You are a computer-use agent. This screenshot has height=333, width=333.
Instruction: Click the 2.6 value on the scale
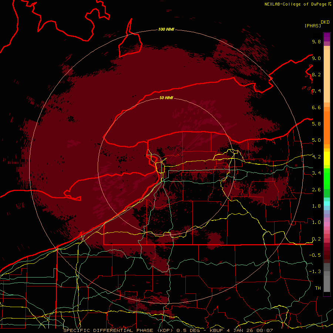point(316,190)
